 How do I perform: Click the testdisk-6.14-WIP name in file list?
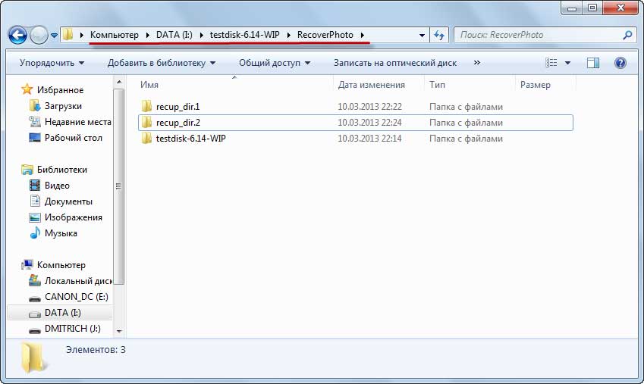(x=191, y=139)
